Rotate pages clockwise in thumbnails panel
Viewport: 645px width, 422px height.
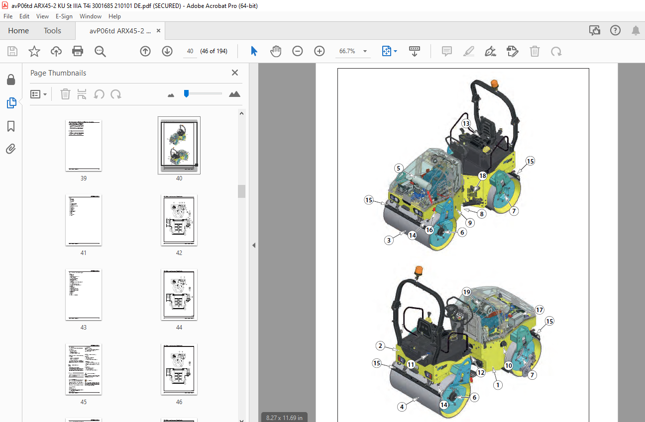(116, 94)
